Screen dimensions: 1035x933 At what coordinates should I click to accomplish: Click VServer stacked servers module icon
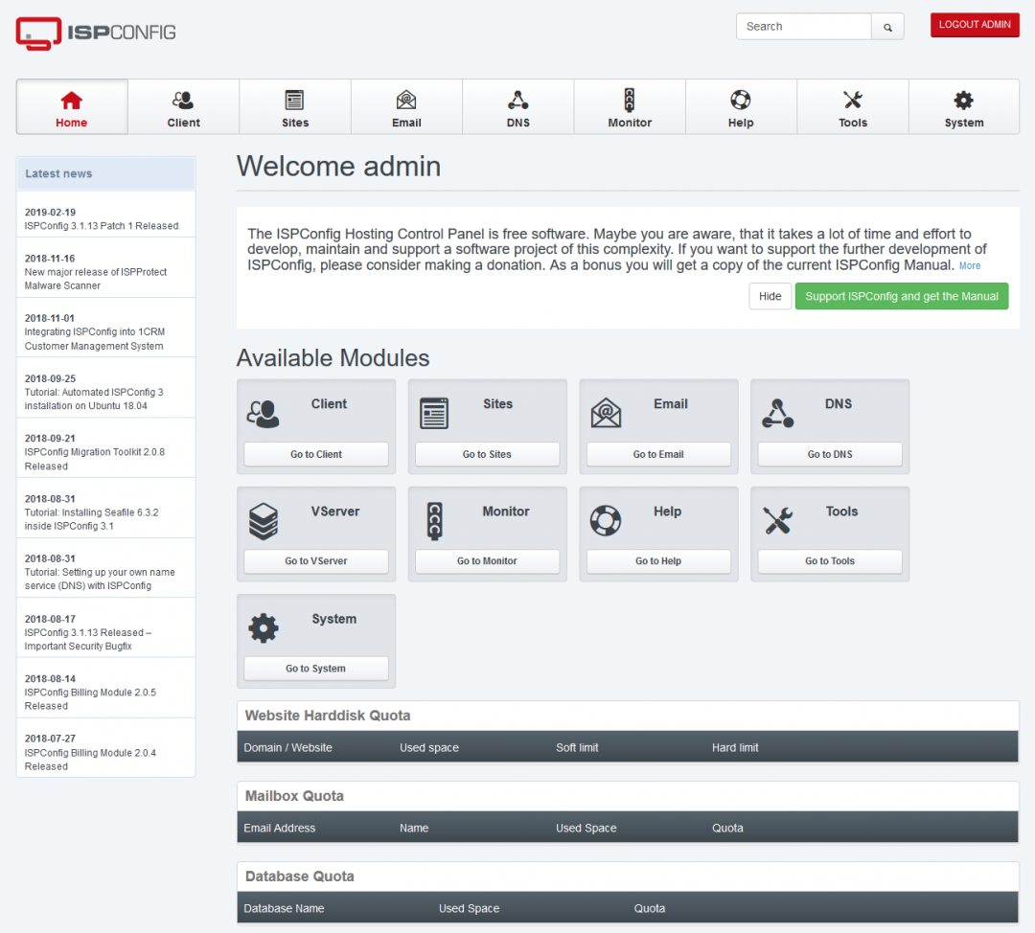pos(263,521)
